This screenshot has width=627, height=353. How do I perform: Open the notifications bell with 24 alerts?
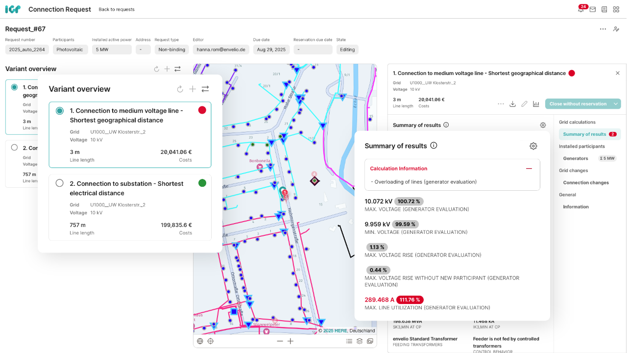pyautogui.click(x=581, y=9)
